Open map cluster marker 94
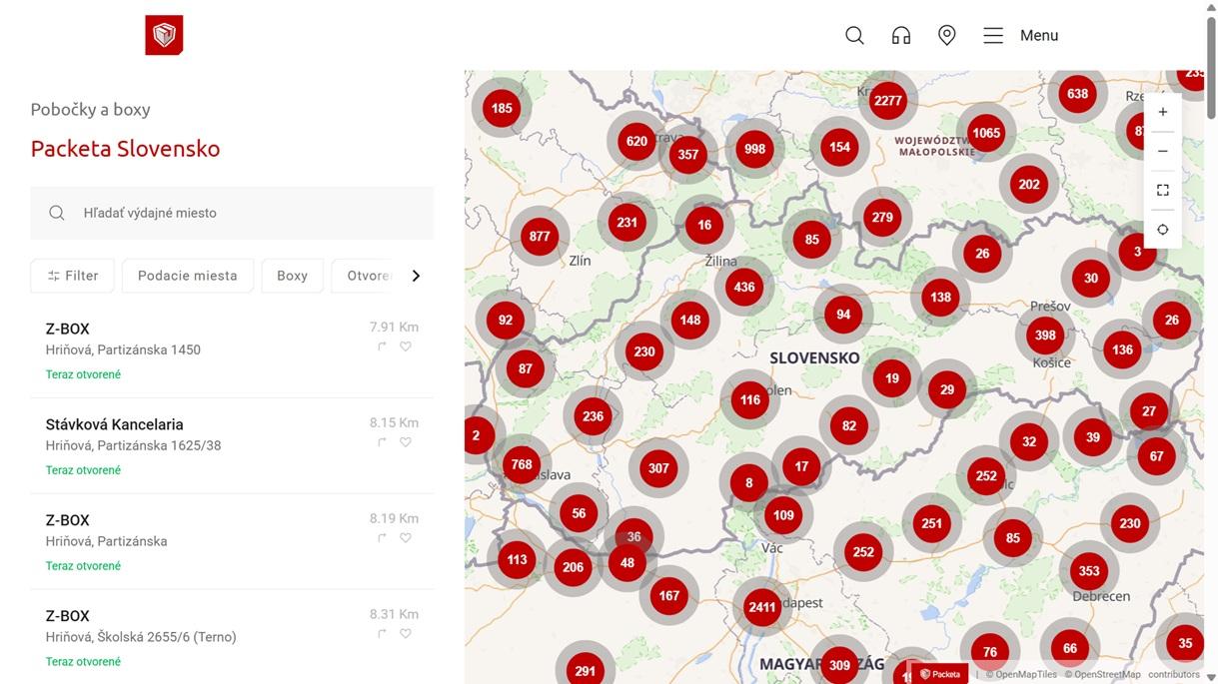The image size is (1218, 684). 843,315
